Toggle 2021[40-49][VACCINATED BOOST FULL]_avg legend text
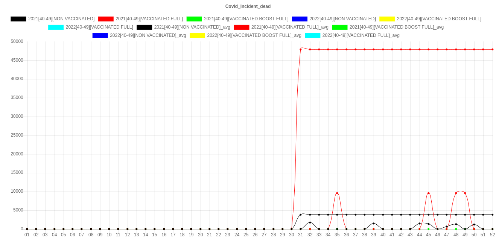This screenshot has width=496, height=248. pos(396,27)
